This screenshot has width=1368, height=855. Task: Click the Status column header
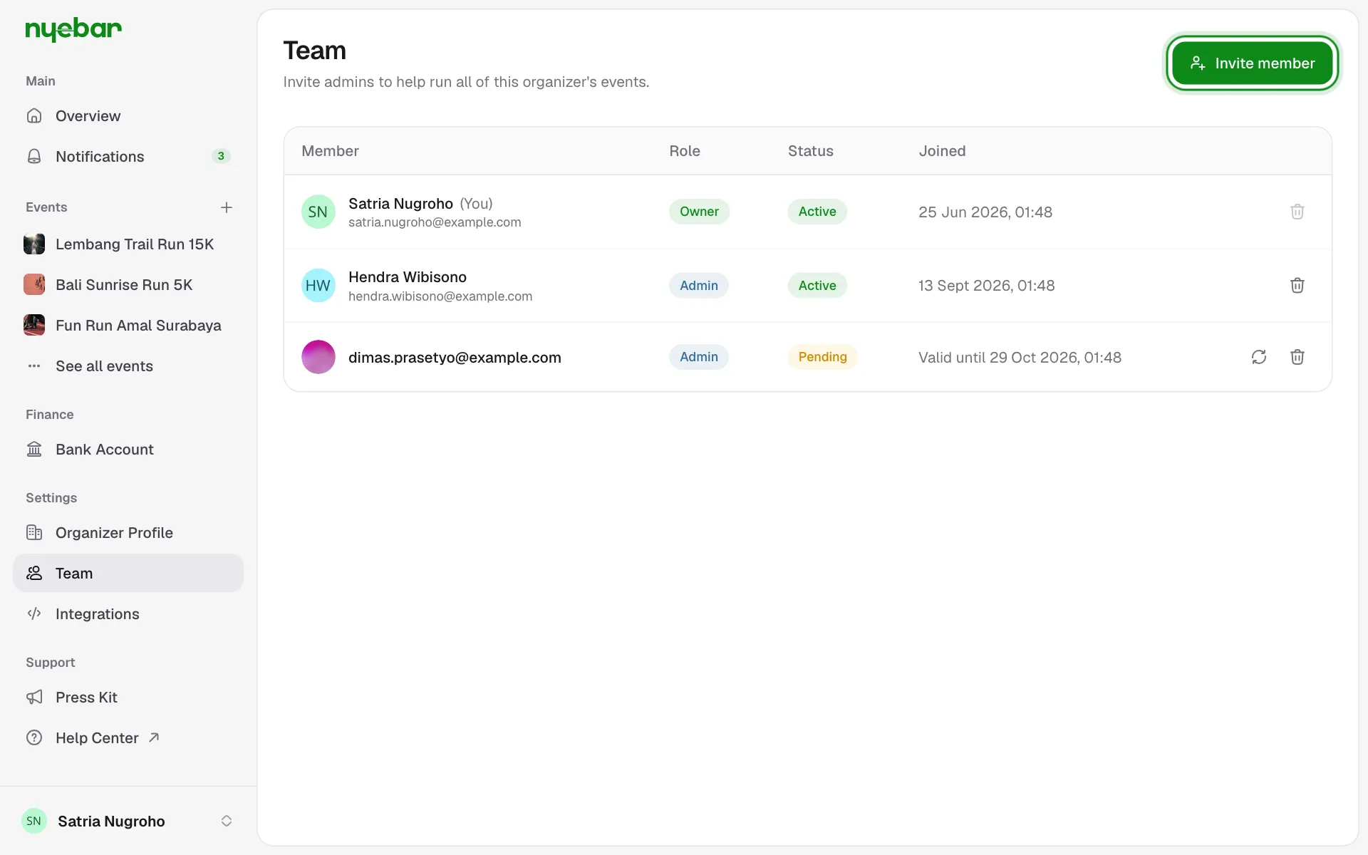811,151
